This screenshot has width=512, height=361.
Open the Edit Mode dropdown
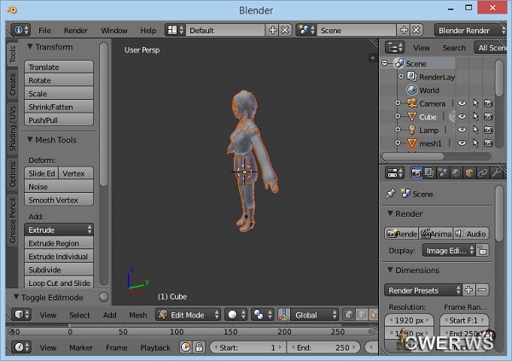(187, 315)
